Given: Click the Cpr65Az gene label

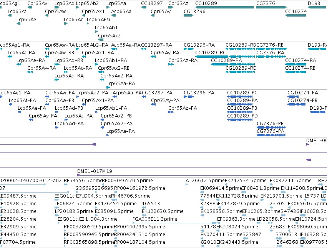Looking at the screenshot, I should click(x=178, y=3).
